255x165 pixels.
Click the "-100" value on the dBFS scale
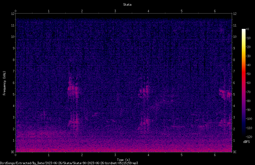249,119
